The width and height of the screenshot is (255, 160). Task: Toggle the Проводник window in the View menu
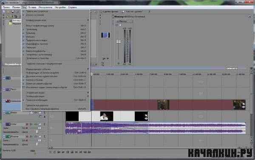[31, 29]
